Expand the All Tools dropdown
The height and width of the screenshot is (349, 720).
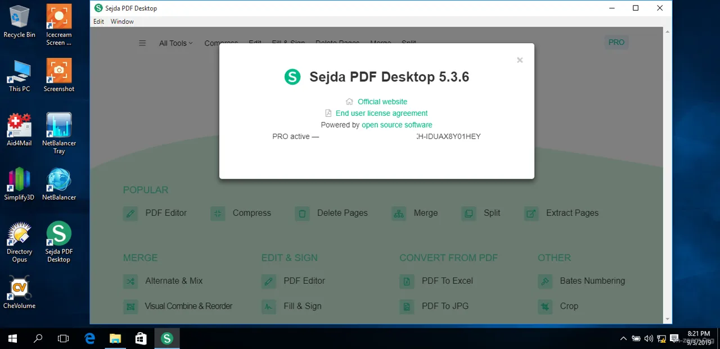pos(175,43)
